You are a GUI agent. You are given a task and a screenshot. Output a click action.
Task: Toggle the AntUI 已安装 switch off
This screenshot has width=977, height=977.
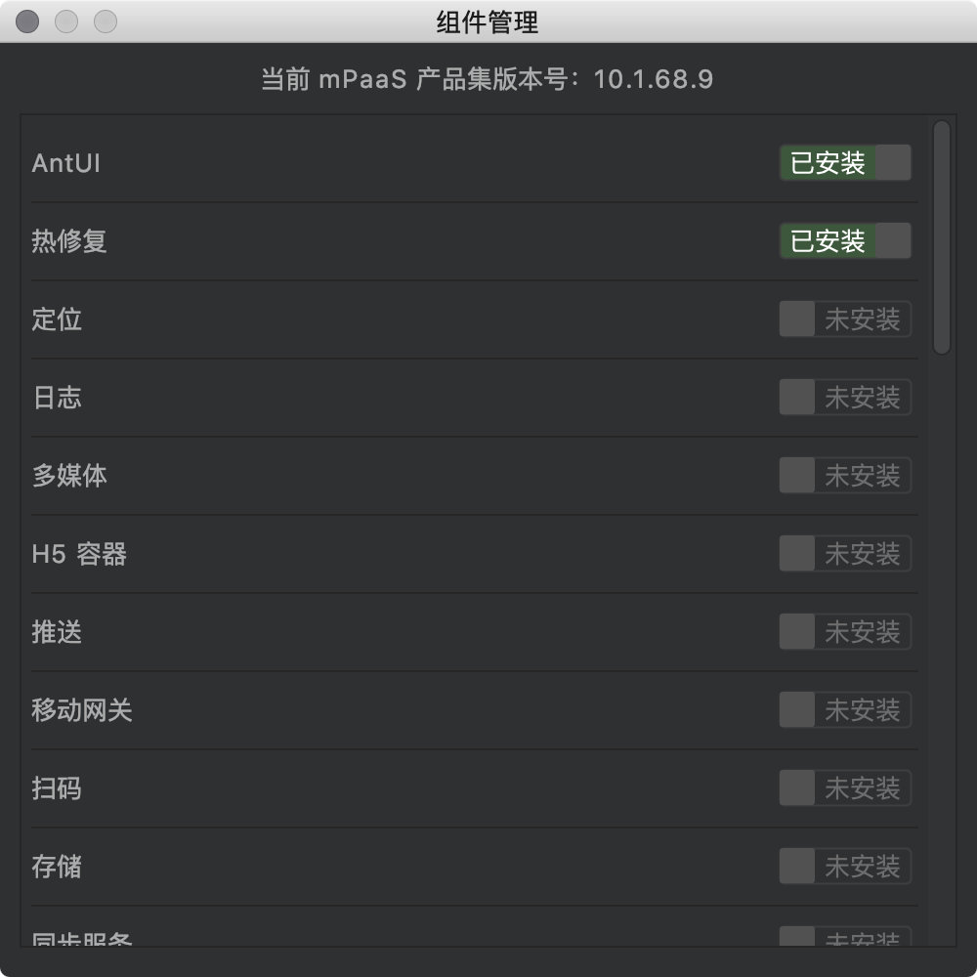pos(845,162)
